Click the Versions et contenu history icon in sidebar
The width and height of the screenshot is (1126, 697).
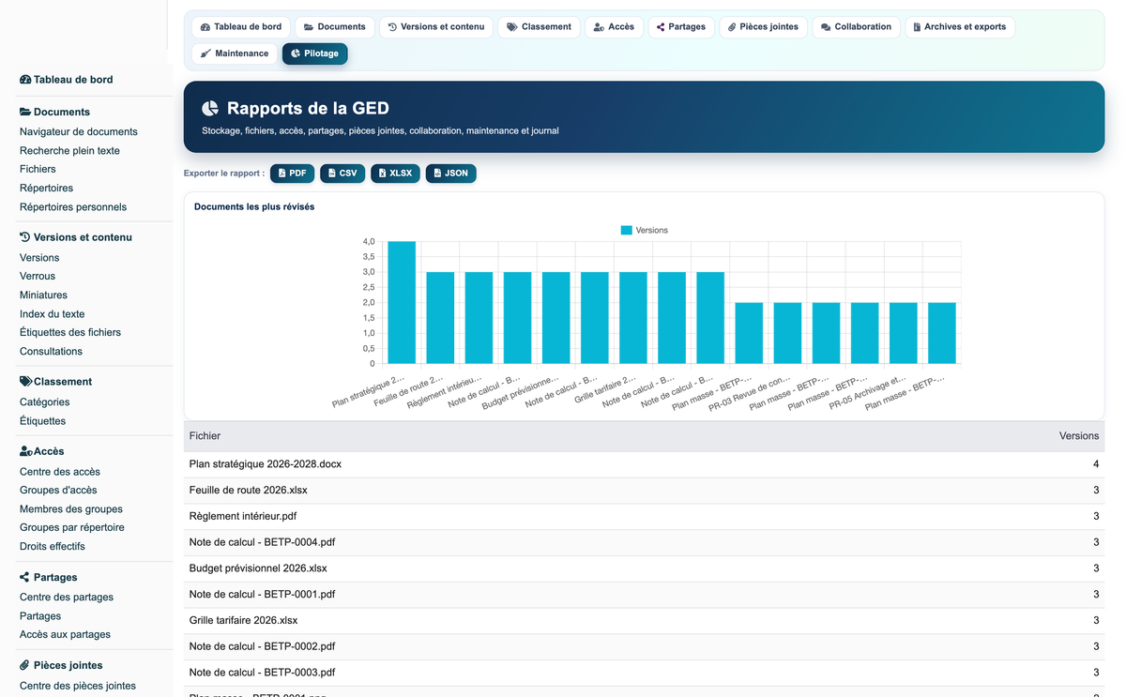coord(25,237)
